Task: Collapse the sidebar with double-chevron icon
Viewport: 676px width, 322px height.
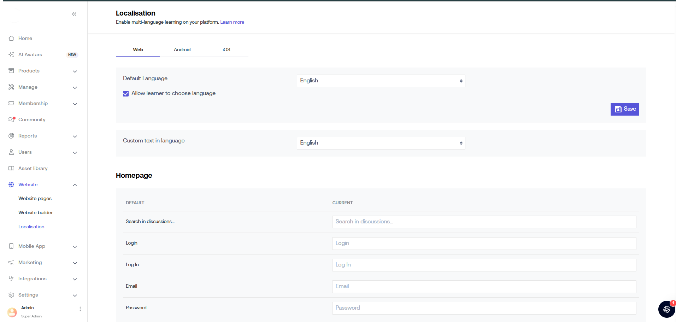Action: pos(74,14)
